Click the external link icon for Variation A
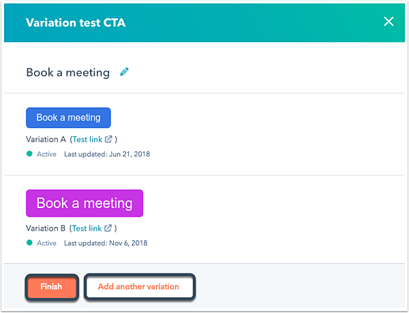 (x=108, y=139)
